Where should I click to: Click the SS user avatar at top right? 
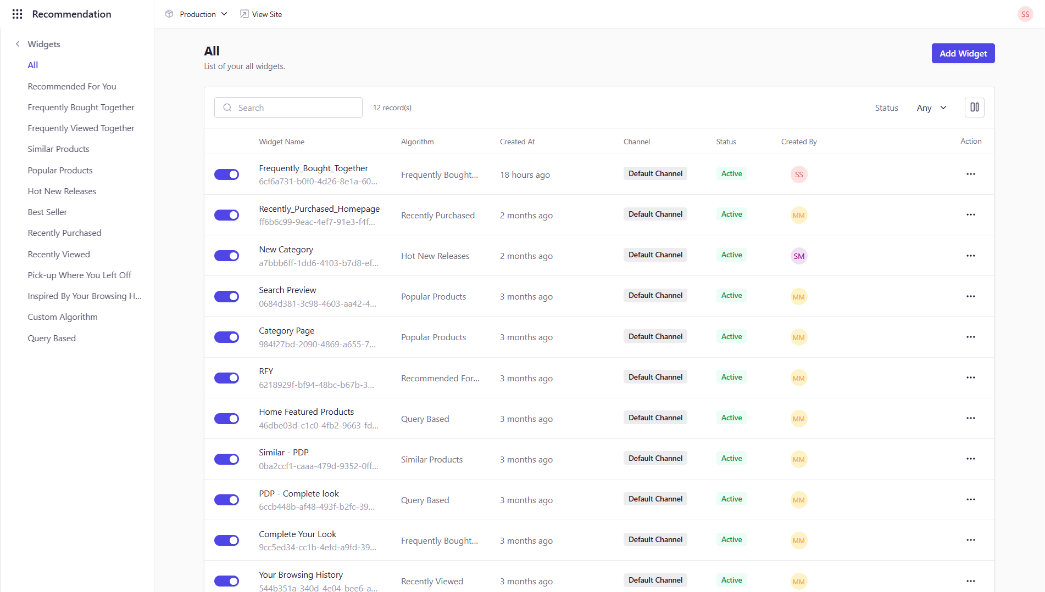click(x=1025, y=14)
